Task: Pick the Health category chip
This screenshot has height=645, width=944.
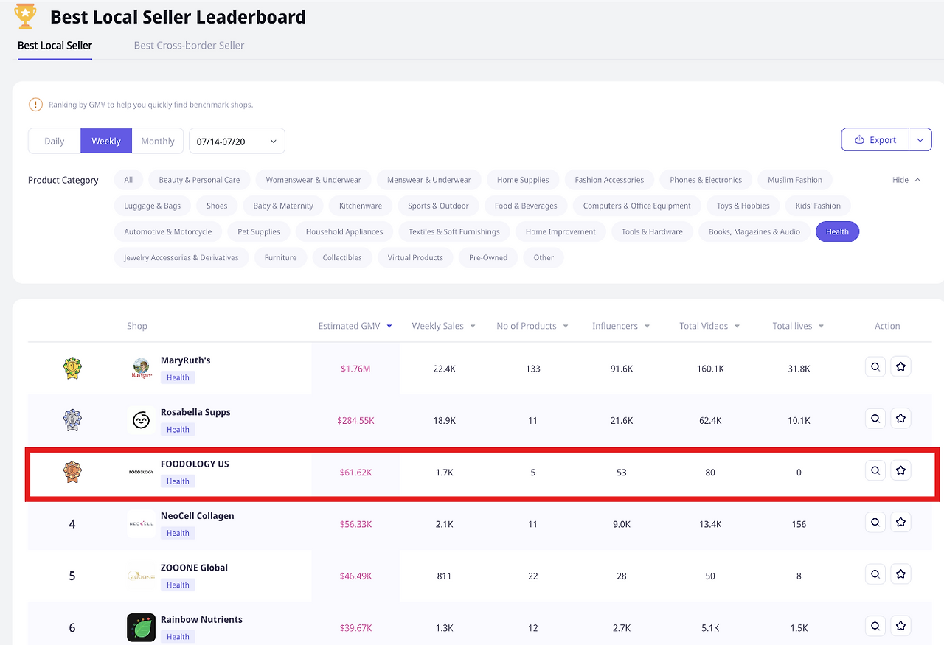Action: pyautogui.click(x=837, y=231)
